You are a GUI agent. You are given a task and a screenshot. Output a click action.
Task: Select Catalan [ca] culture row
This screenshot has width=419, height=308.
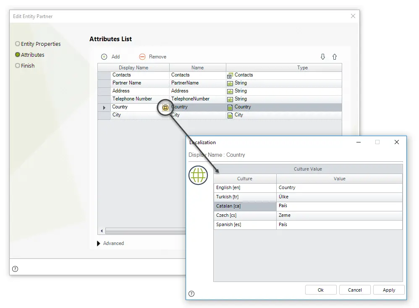pyautogui.click(x=245, y=206)
